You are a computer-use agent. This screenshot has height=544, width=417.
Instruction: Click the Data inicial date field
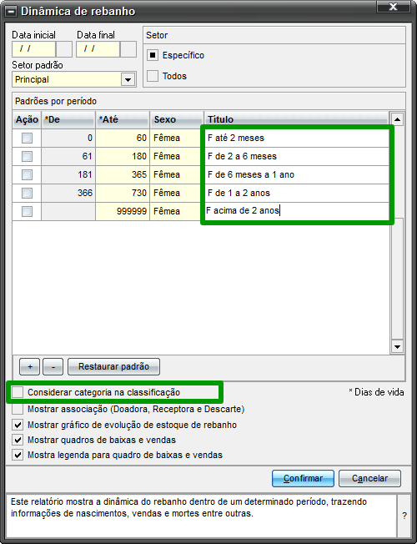[x=33, y=49]
